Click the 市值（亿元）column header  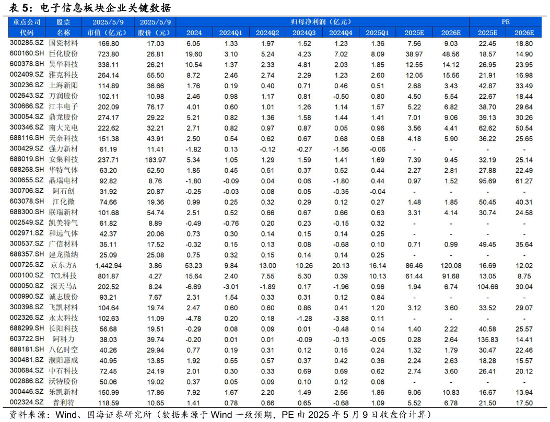[108, 33]
